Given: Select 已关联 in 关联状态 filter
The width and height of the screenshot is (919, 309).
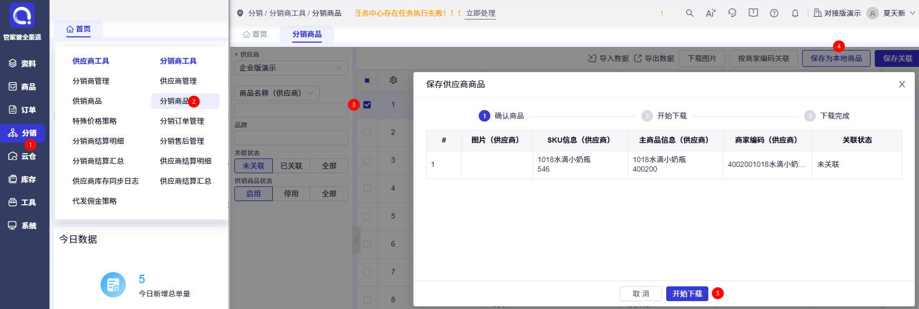Looking at the screenshot, I should click(x=291, y=166).
